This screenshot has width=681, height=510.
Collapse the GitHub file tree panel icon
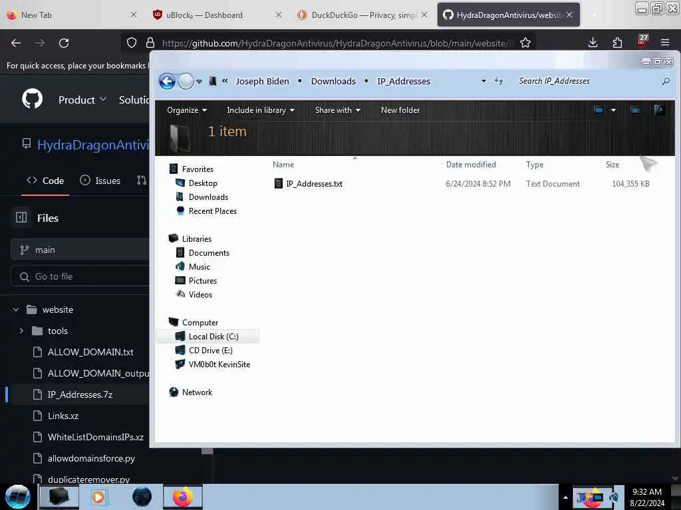coord(21,218)
